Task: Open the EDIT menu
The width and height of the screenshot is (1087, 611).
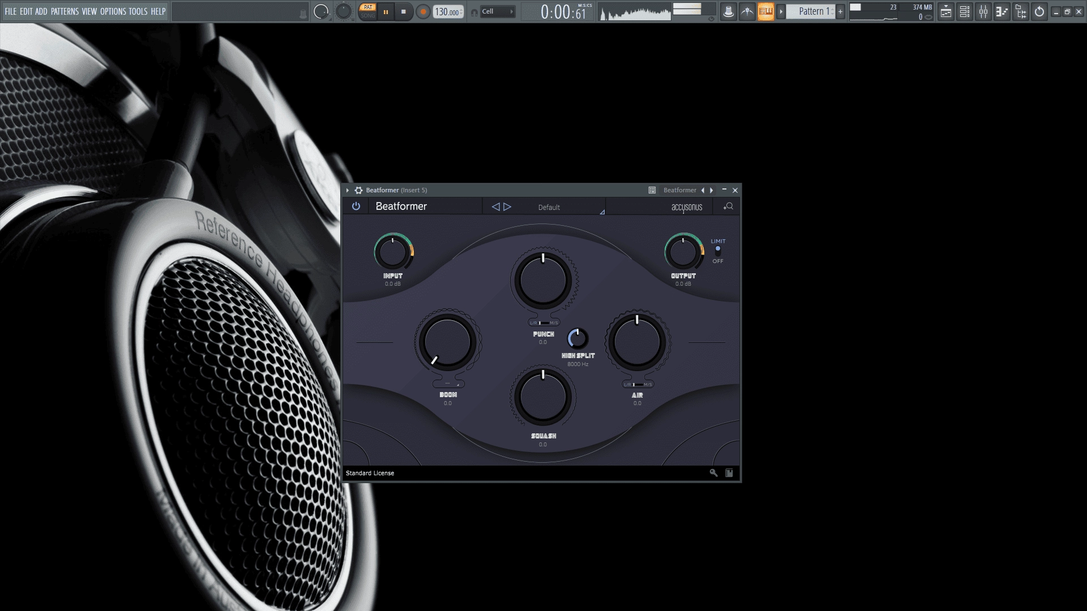Action: pos(26,11)
